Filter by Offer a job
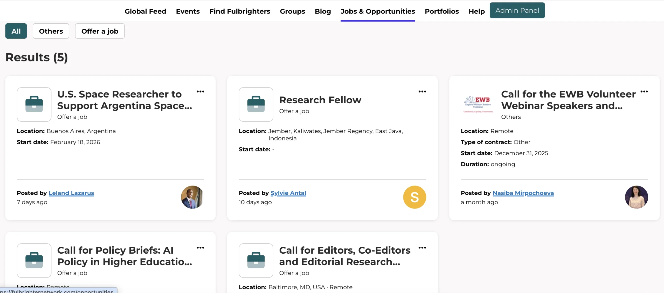 click(100, 31)
